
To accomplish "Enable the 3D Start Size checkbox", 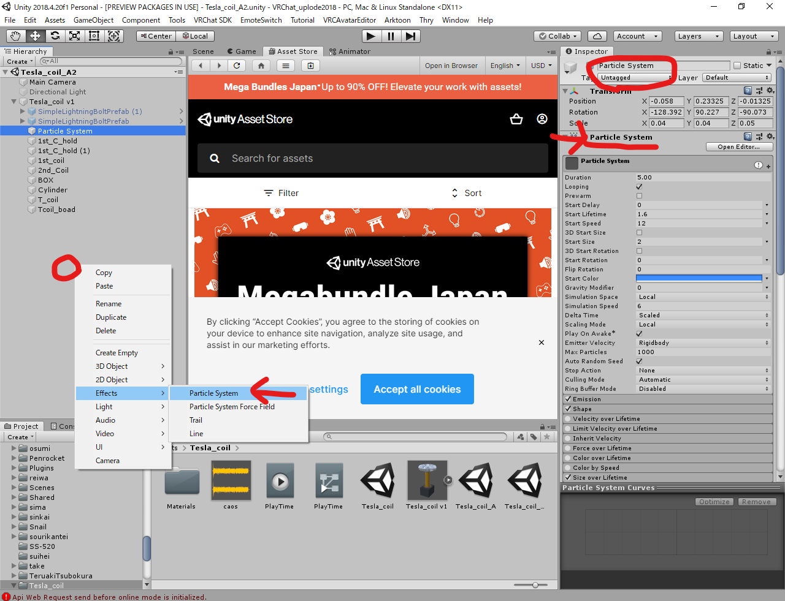I will [639, 233].
